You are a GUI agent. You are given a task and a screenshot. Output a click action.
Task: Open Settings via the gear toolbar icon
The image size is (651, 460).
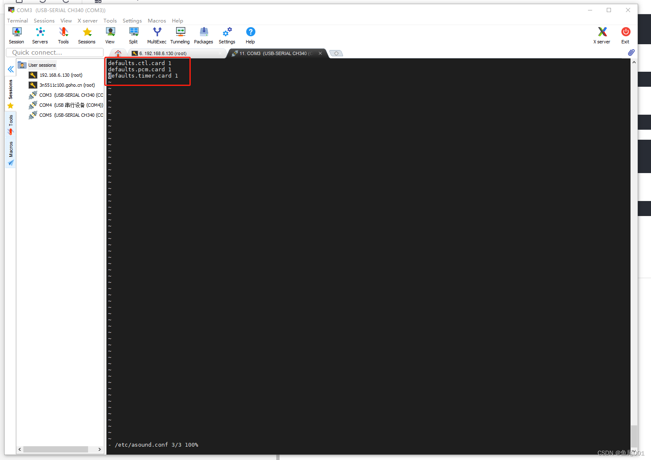[227, 35]
